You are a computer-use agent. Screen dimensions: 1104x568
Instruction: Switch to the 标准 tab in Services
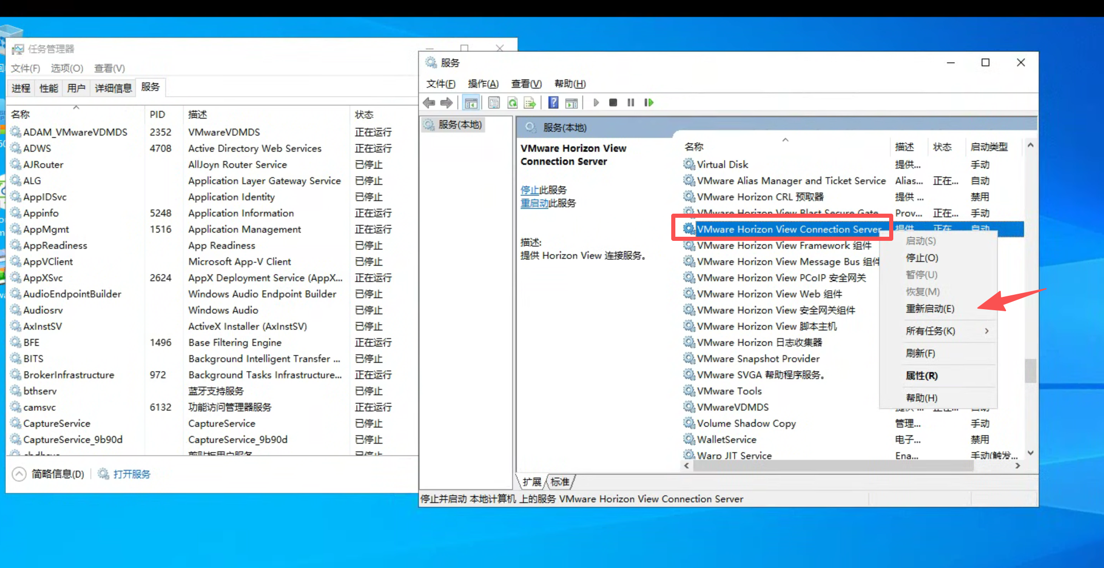pyautogui.click(x=560, y=482)
